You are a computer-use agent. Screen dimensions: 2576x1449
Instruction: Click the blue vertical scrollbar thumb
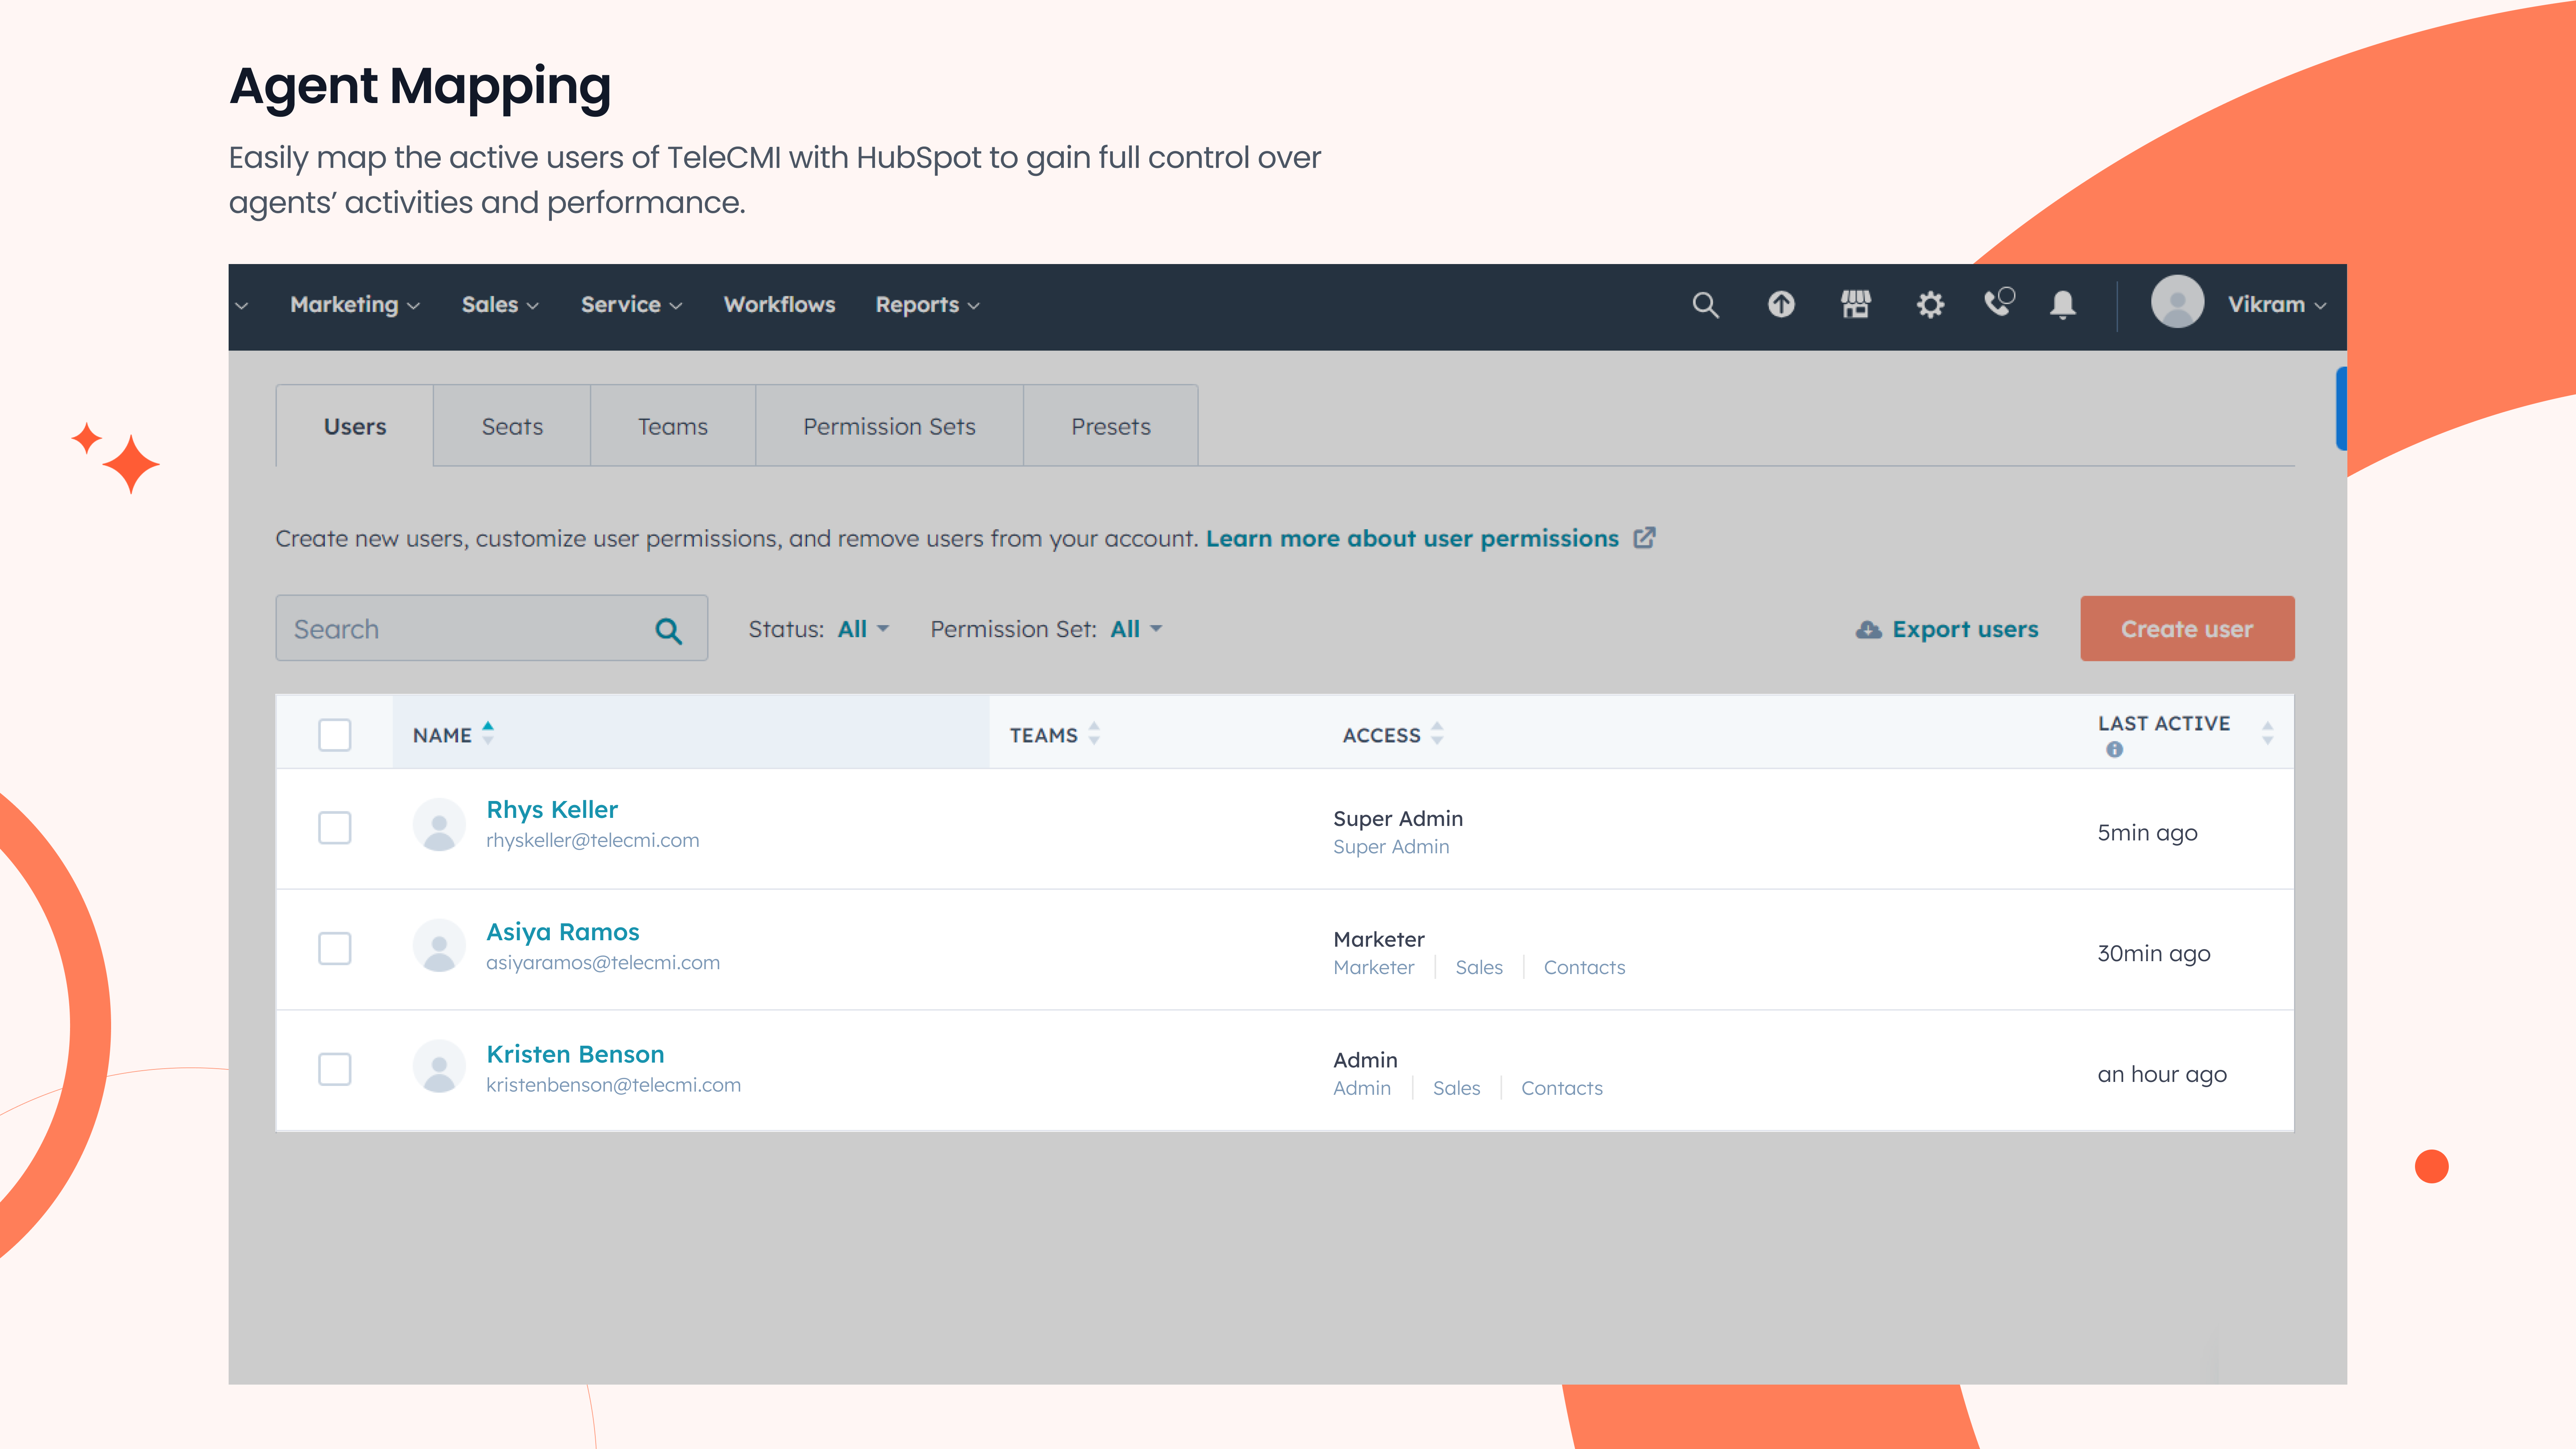[x=2341, y=408]
